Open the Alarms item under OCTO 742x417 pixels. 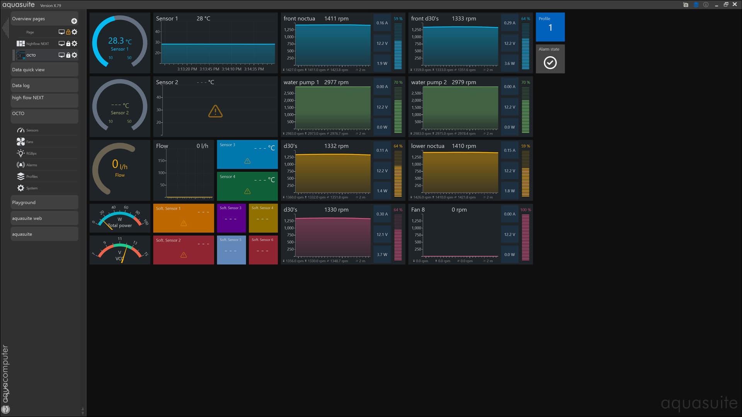click(32, 165)
